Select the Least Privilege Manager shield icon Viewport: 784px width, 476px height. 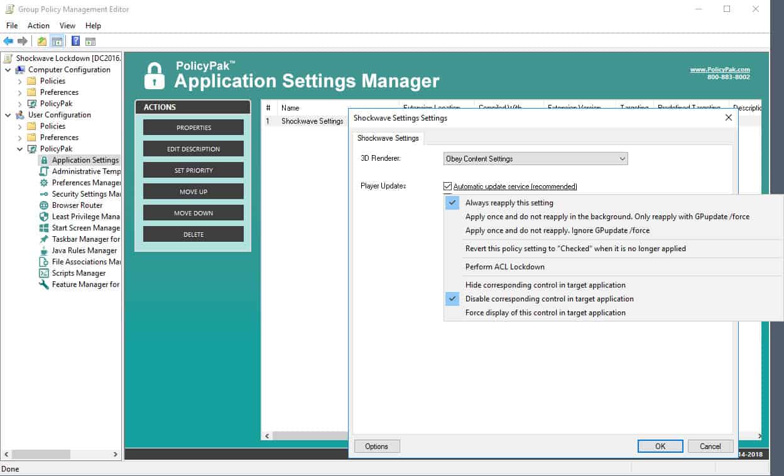pyautogui.click(x=44, y=217)
